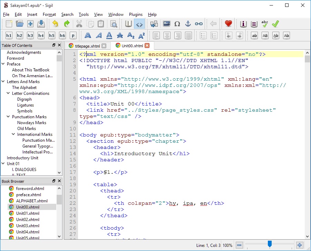
Task: Collapse the Preface tree node
Action: (4, 64)
